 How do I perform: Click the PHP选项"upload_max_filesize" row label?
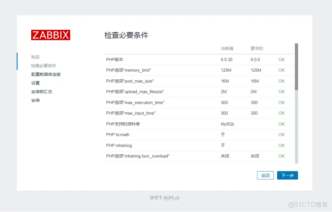pyautogui.click(x=135, y=92)
